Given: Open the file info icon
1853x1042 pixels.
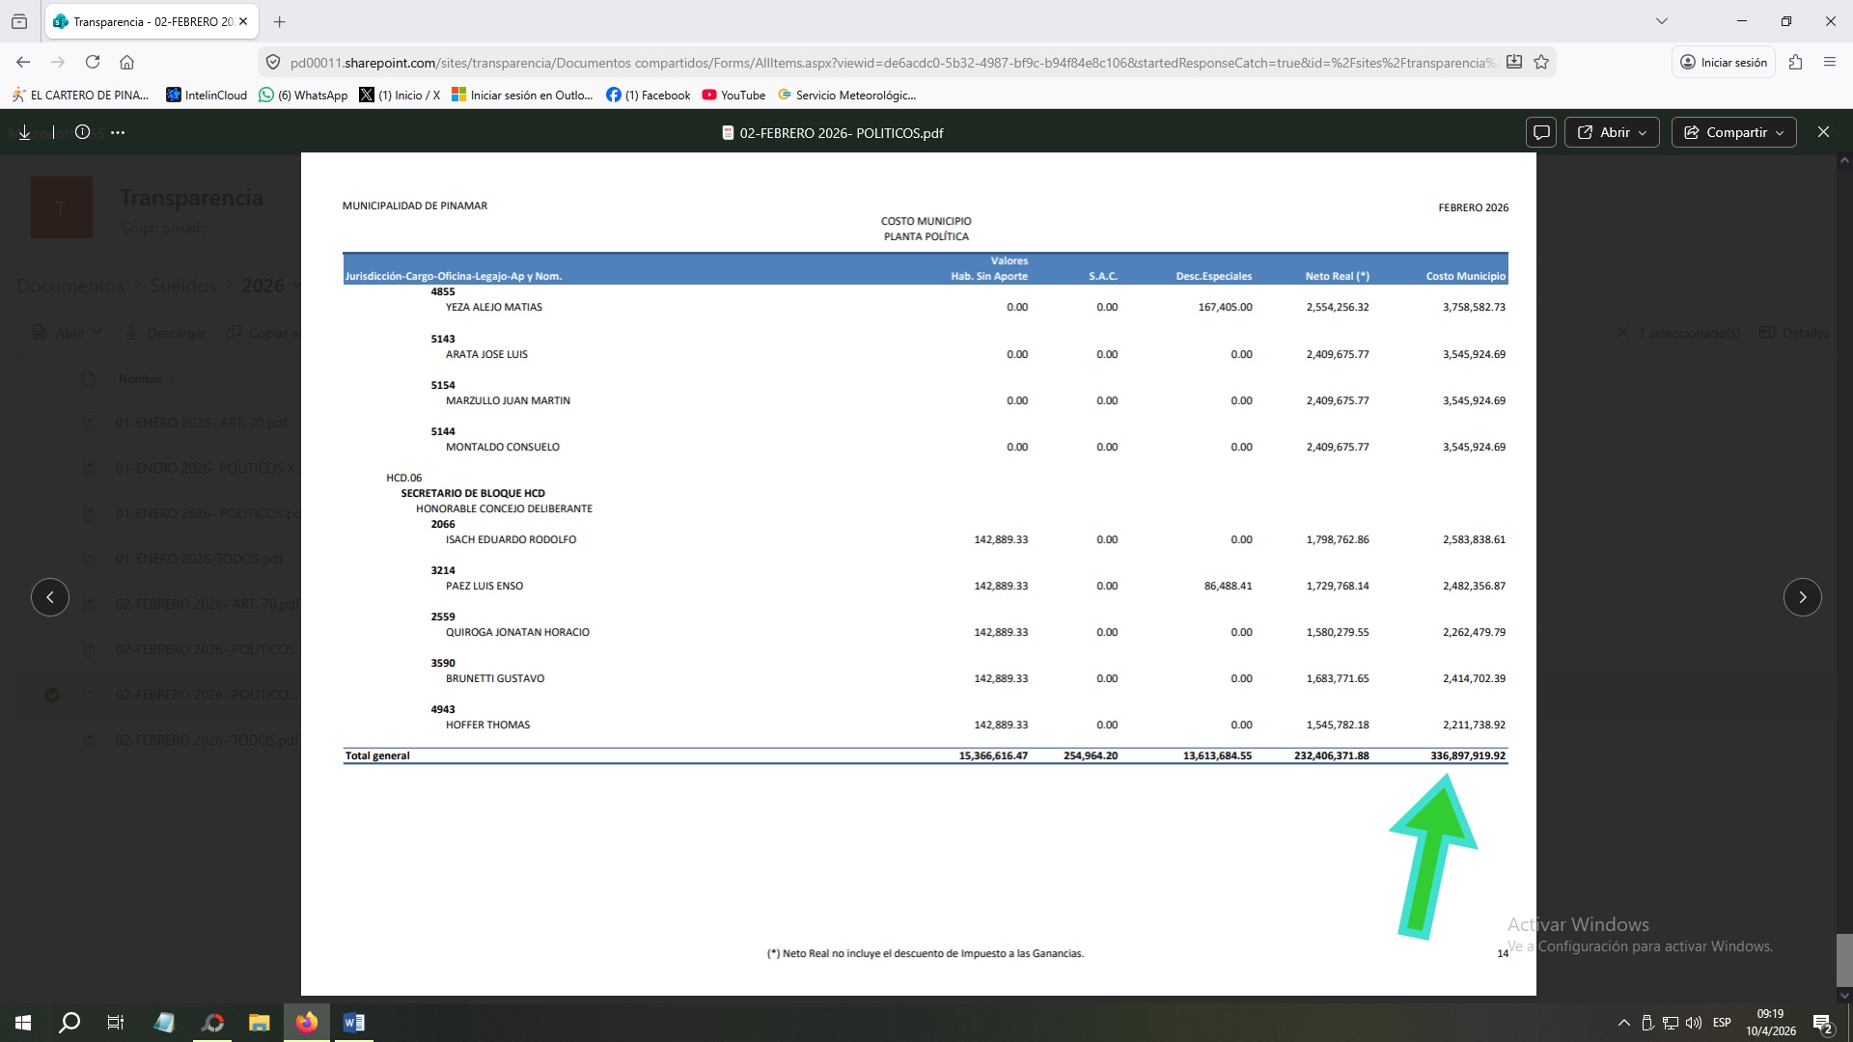Looking at the screenshot, I should (83, 132).
